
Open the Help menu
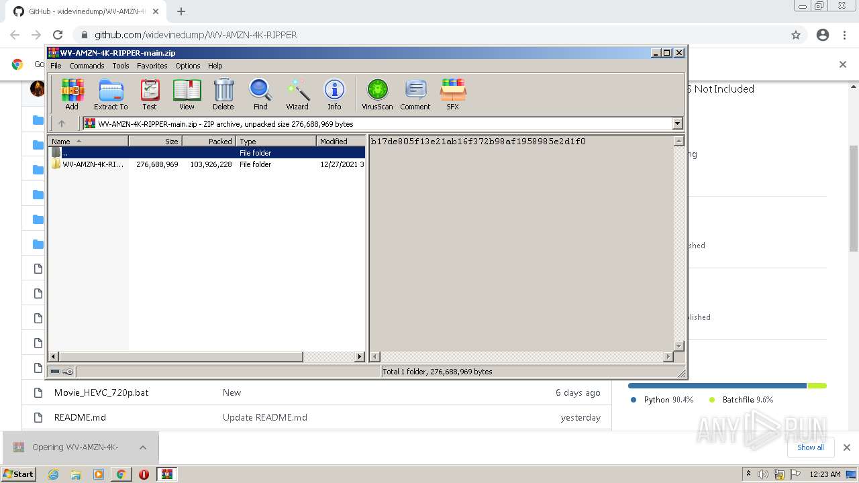pos(215,66)
